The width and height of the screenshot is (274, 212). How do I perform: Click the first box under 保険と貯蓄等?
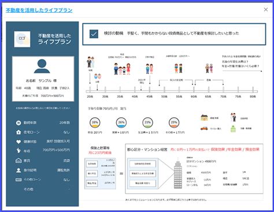(92, 164)
